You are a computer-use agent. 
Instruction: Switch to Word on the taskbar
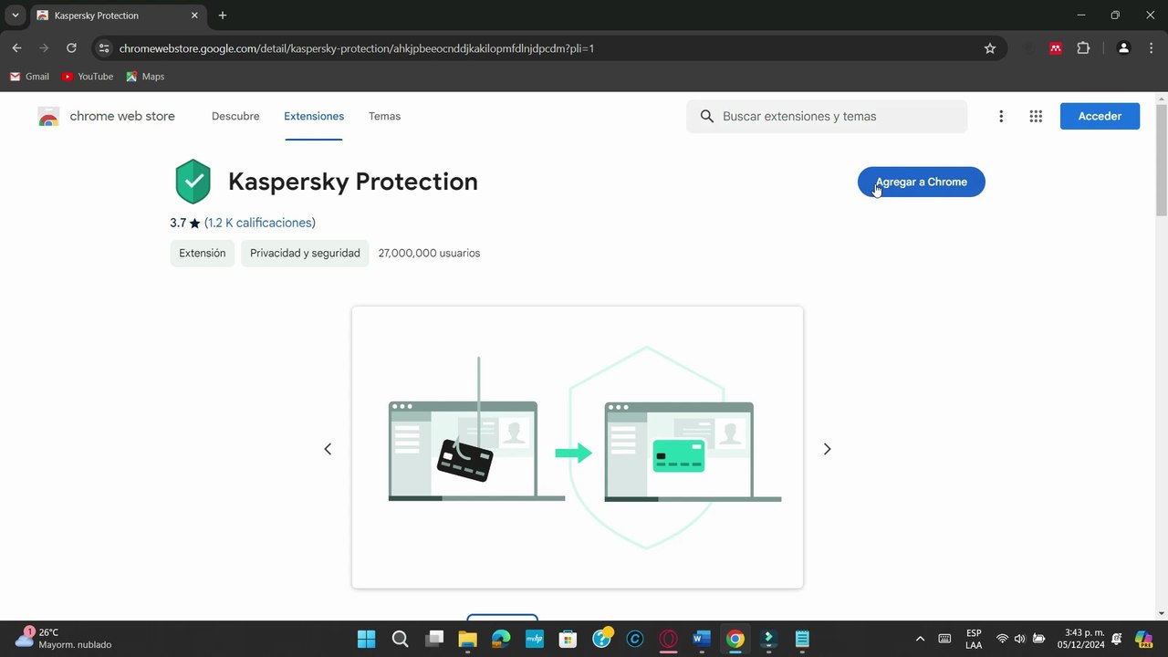point(702,639)
